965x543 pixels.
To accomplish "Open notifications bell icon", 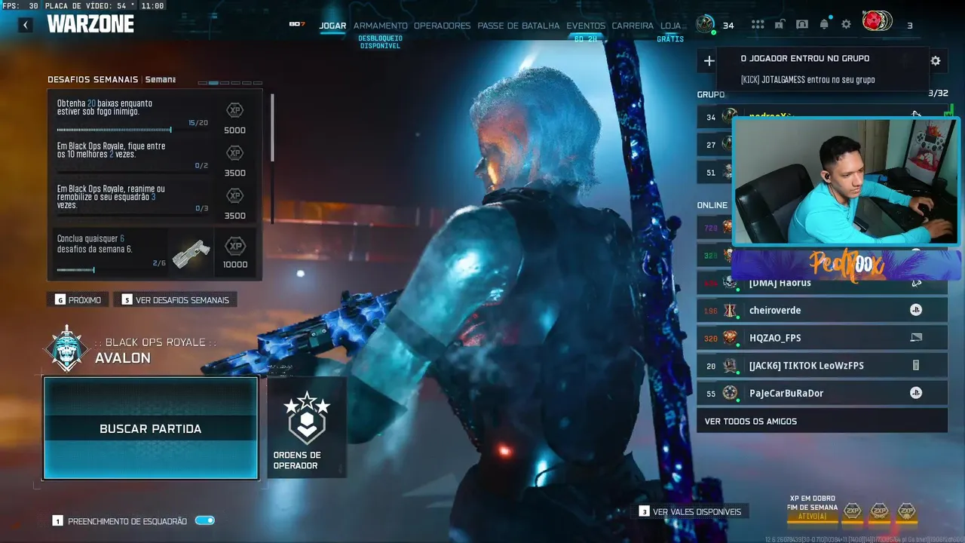I will pyautogui.click(x=824, y=24).
